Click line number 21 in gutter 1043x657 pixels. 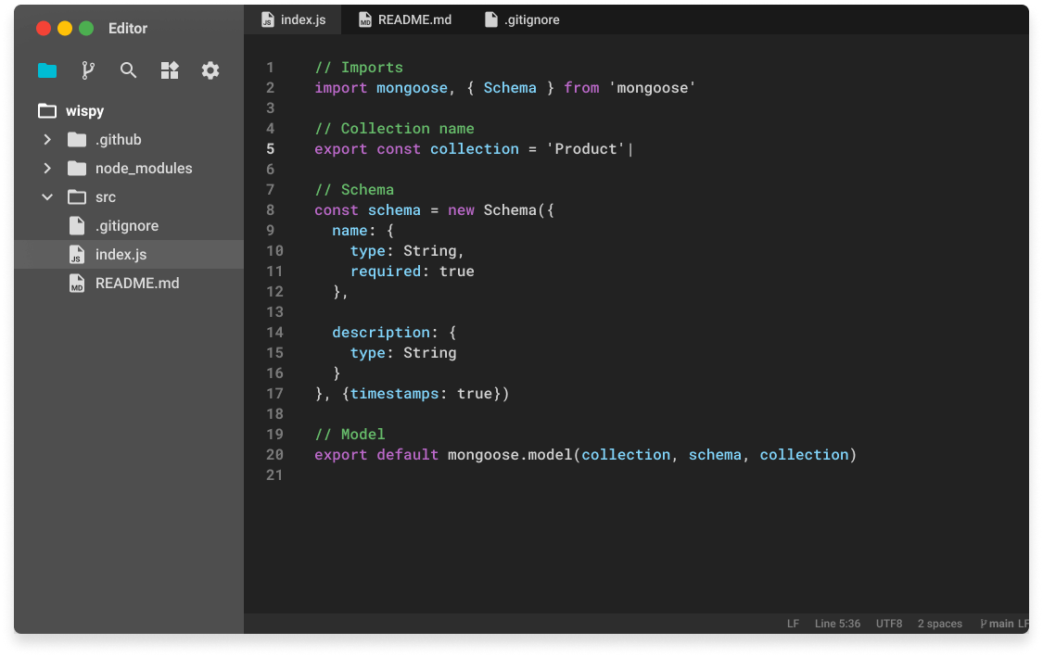pos(274,475)
